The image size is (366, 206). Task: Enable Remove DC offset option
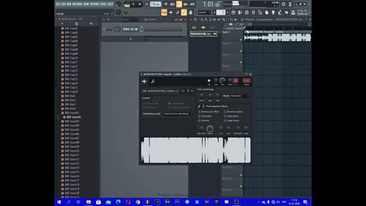209,112
